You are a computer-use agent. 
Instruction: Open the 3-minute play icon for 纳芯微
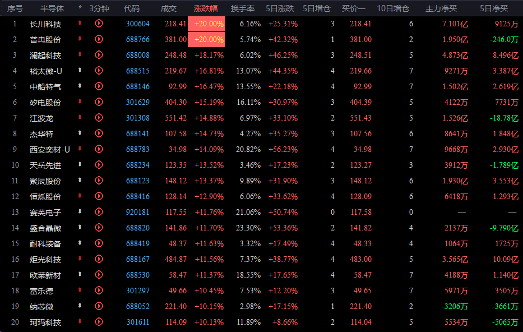pos(99,306)
